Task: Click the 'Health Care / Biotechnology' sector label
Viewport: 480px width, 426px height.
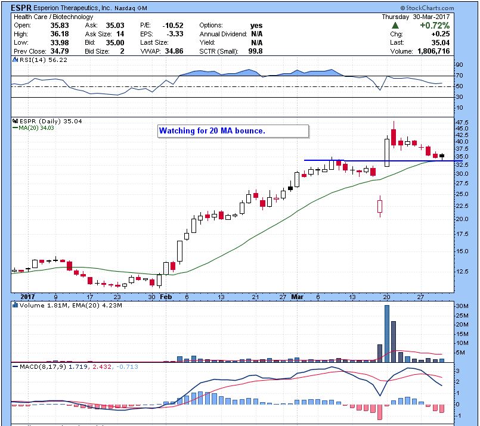Action: click(53, 17)
